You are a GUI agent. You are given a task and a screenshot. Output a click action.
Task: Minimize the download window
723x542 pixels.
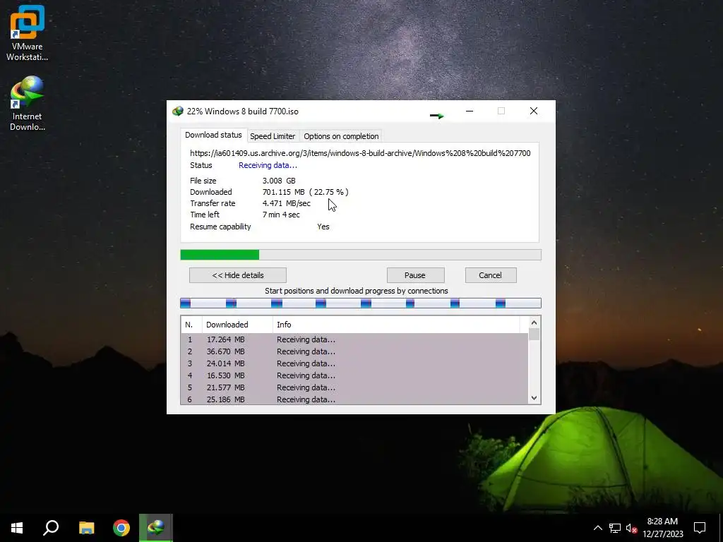470,111
